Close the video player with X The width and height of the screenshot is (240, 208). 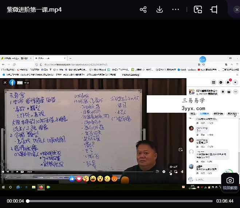coord(237,9)
